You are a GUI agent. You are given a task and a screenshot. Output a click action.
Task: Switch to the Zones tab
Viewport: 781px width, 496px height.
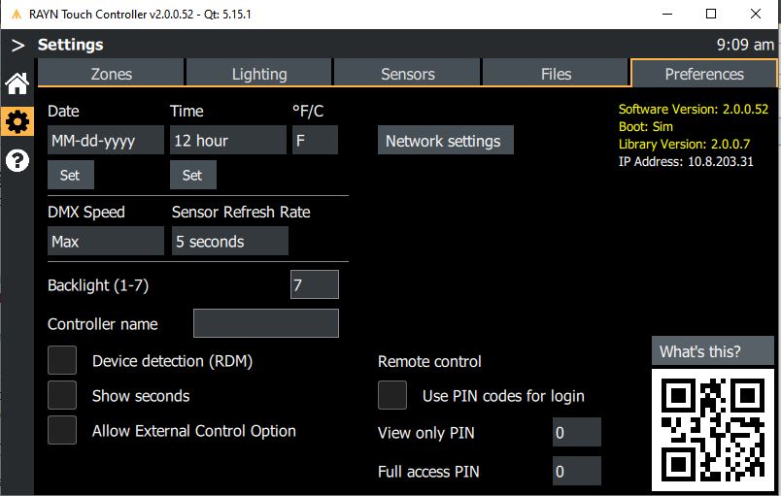click(x=111, y=74)
